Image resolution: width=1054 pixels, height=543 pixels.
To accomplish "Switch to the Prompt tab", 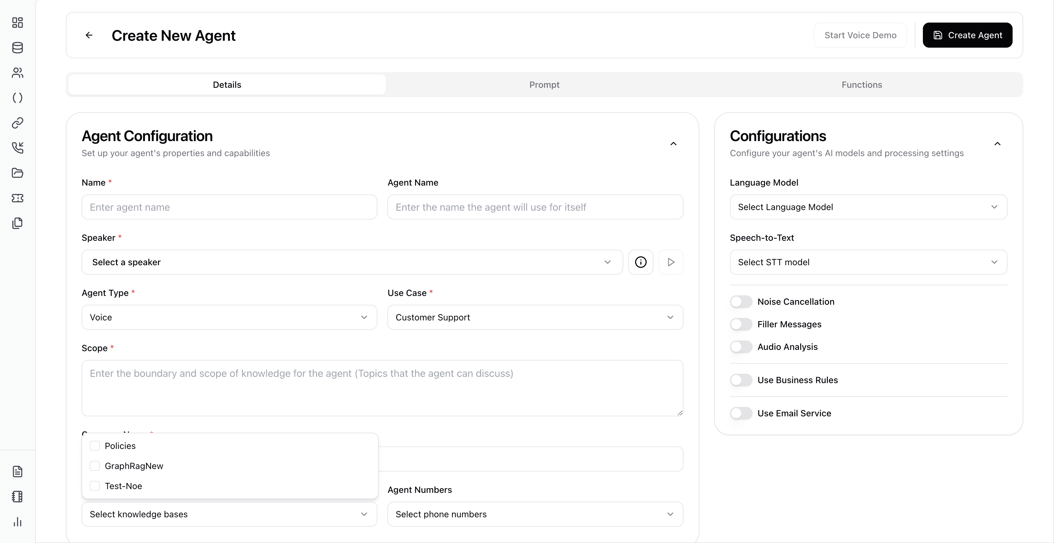I will (x=544, y=85).
